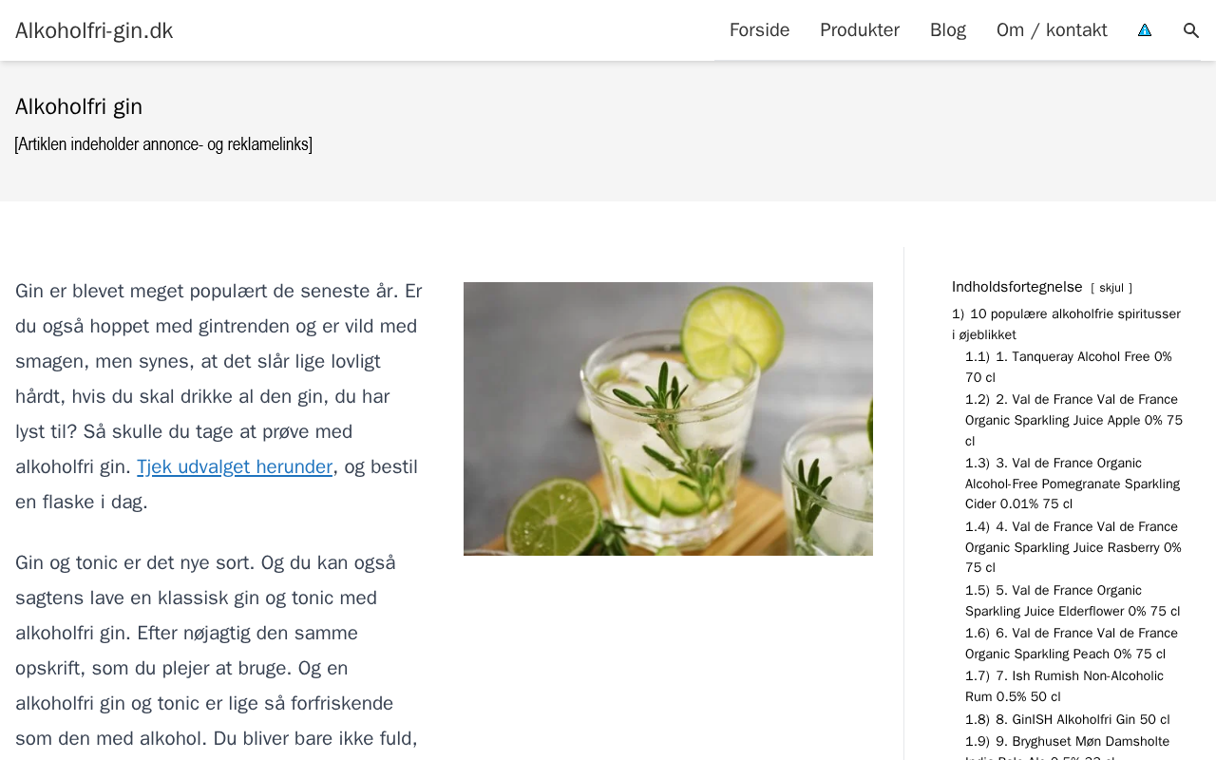1216x760 pixels.
Task: Jump to Sparkling Juice Apple 0% entry
Action: coord(1073,420)
